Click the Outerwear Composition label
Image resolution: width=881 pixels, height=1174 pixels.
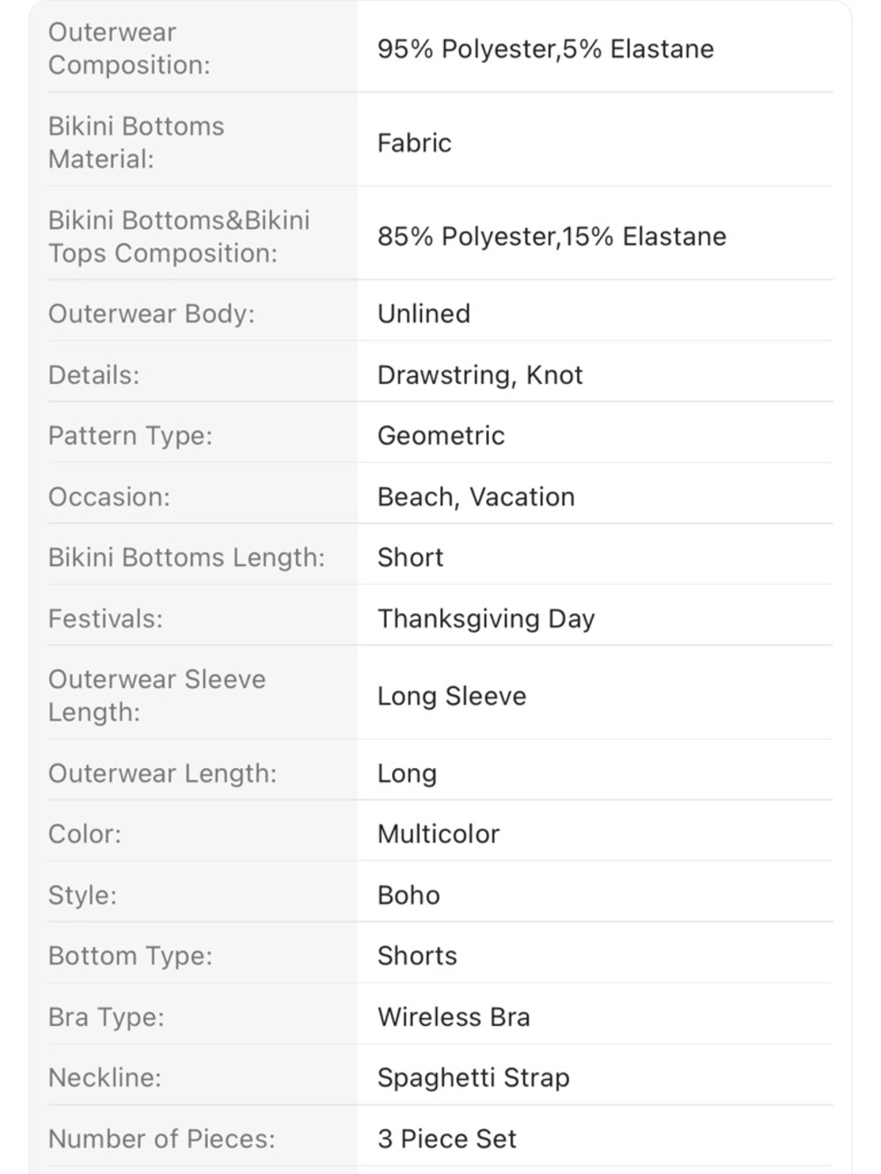click(x=129, y=48)
